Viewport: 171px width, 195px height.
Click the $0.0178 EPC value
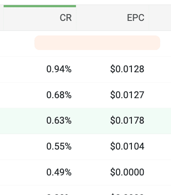point(127,120)
